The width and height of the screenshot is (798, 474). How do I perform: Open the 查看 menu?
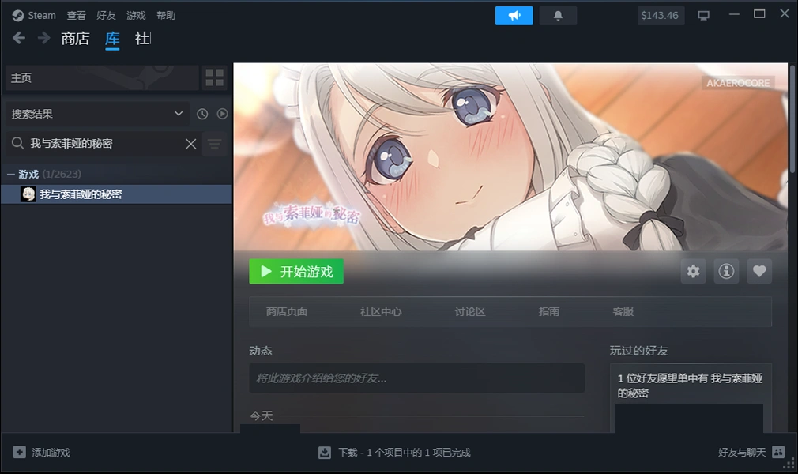click(77, 15)
